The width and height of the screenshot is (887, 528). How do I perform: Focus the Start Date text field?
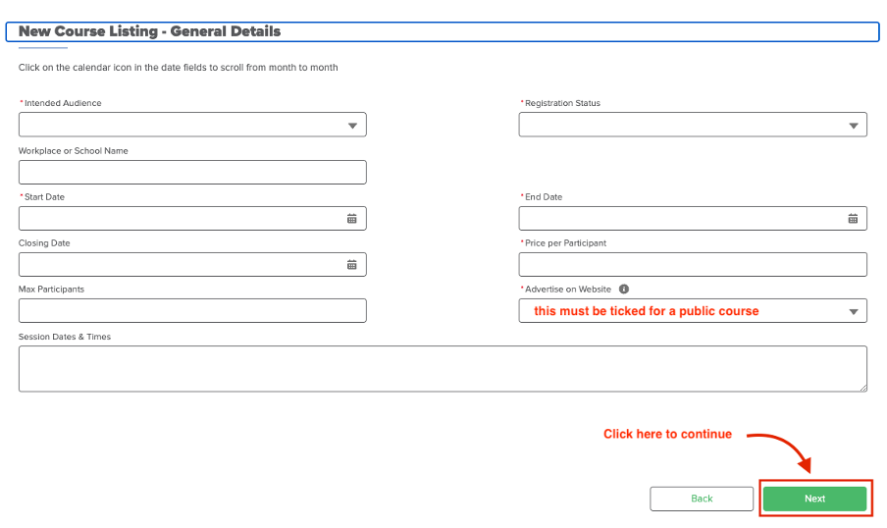point(177,219)
